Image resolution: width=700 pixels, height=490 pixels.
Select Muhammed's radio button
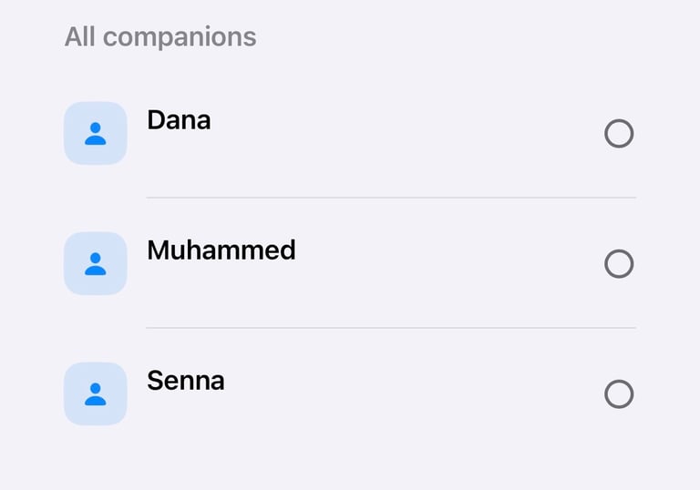pyautogui.click(x=619, y=264)
